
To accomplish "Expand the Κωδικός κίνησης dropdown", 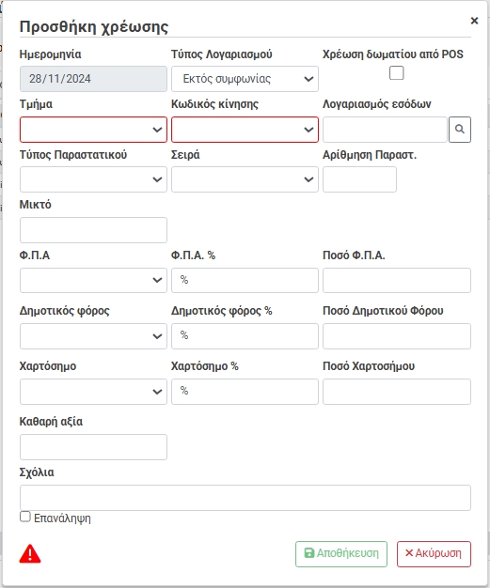I will pos(245,130).
